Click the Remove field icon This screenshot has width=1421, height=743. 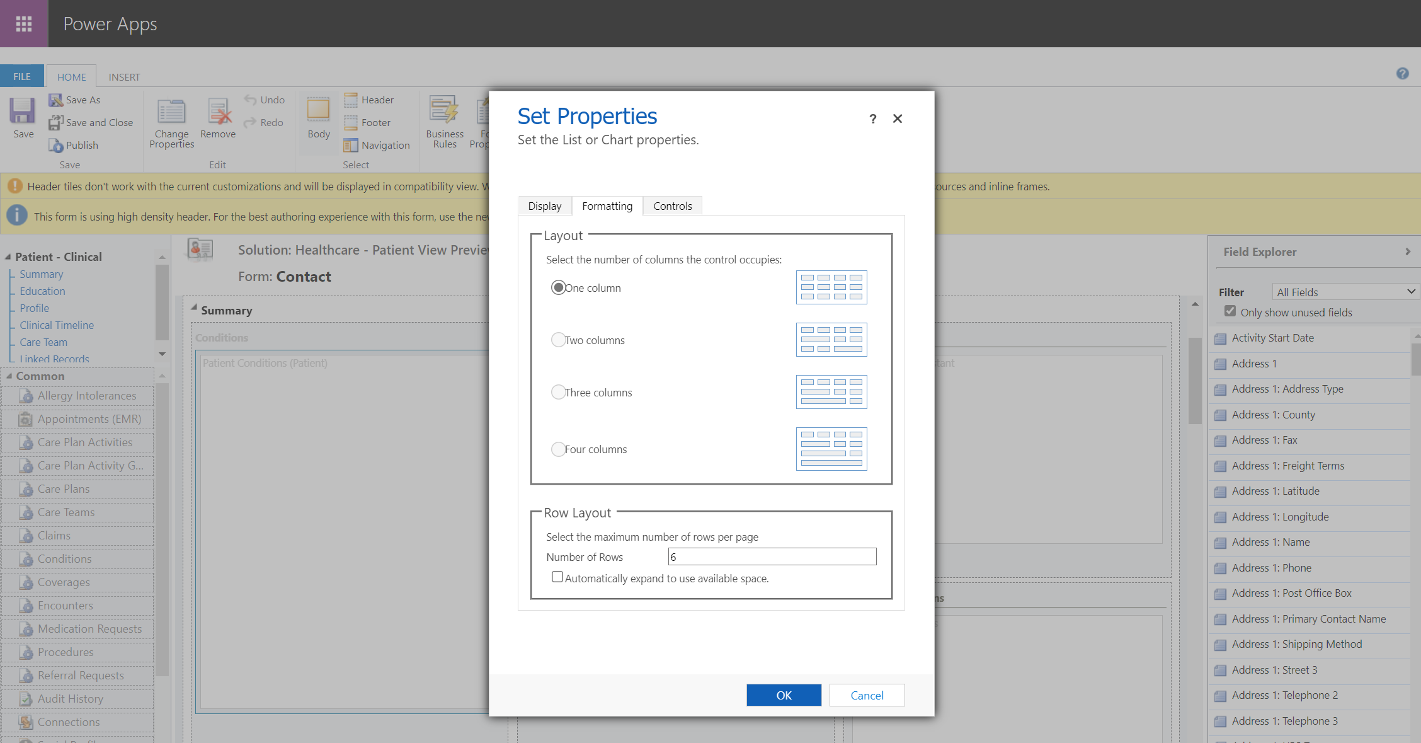218,112
